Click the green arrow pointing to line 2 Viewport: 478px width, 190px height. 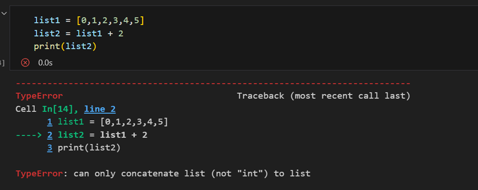coord(28,135)
